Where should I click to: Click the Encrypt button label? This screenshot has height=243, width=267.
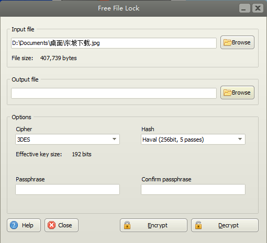[x=158, y=225]
